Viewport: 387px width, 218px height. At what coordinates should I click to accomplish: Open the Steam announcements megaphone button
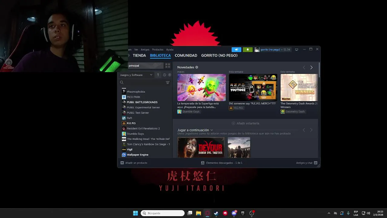coord(236,50)
